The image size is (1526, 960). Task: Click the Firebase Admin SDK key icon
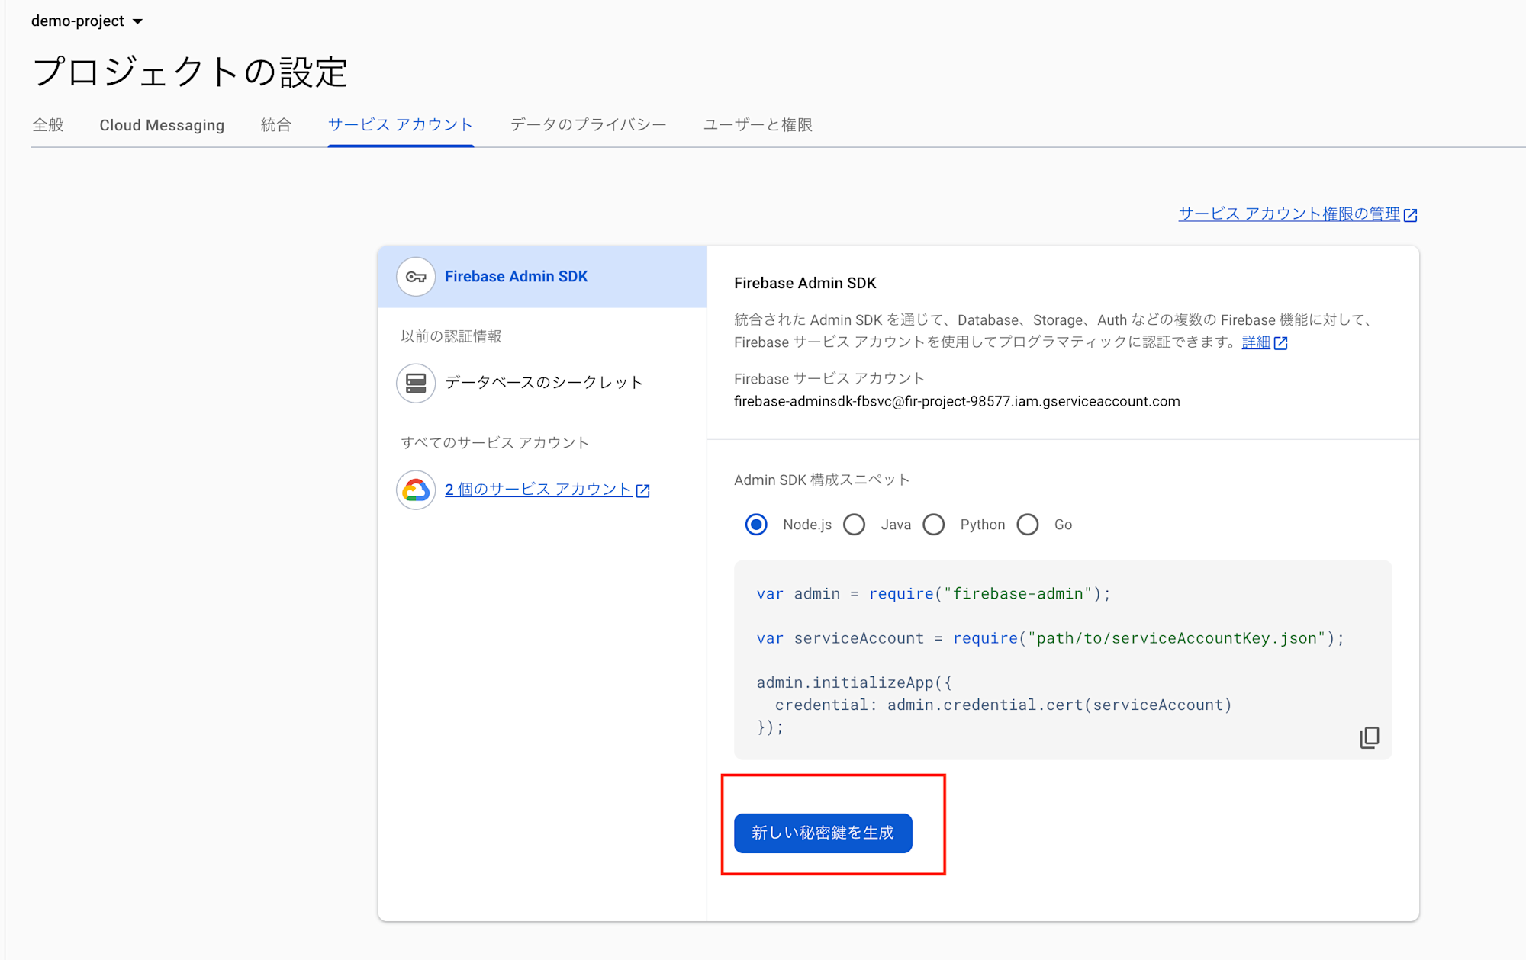pos(416,277)
